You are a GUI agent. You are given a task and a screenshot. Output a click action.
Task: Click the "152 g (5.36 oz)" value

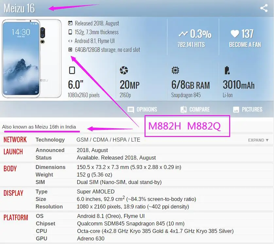point(94,175)
